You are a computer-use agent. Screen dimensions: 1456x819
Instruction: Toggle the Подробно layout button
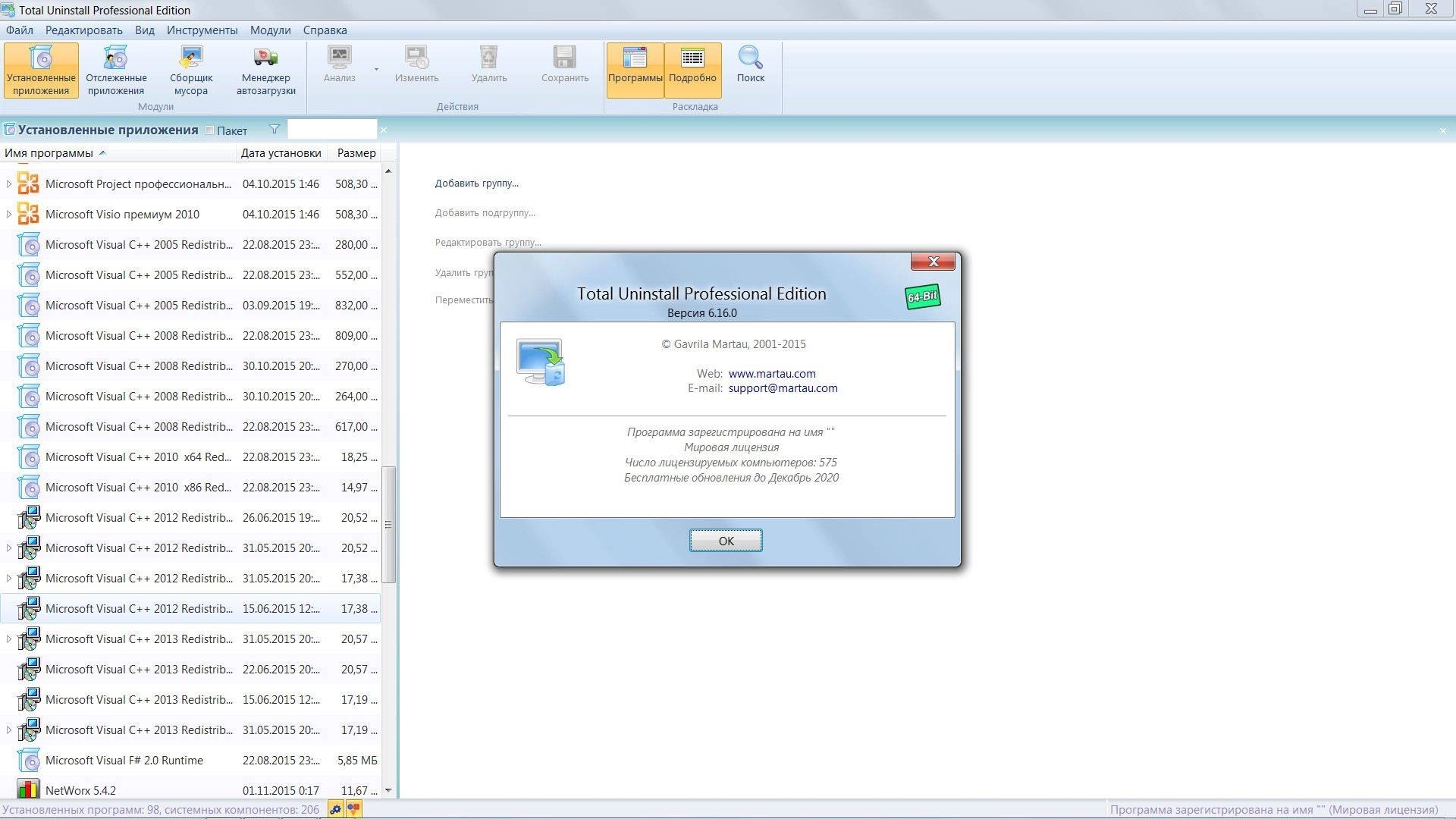692,70
